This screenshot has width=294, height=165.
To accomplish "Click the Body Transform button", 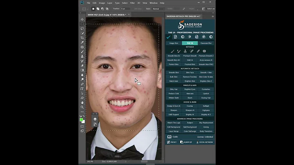I will pos(206,132).
